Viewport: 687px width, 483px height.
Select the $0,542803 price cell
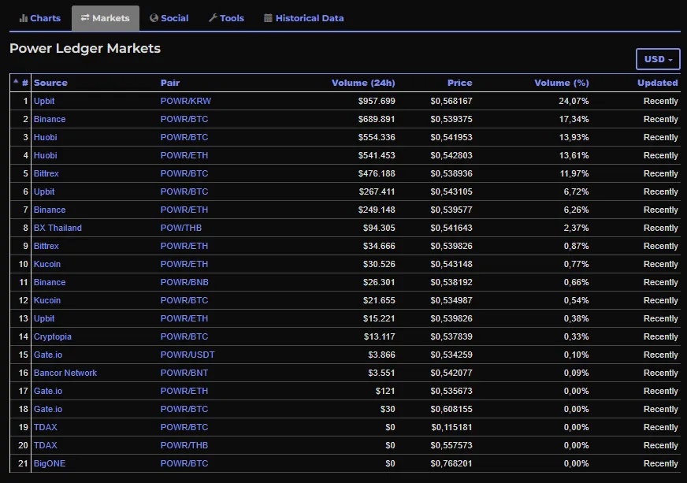tap(451, 155)
